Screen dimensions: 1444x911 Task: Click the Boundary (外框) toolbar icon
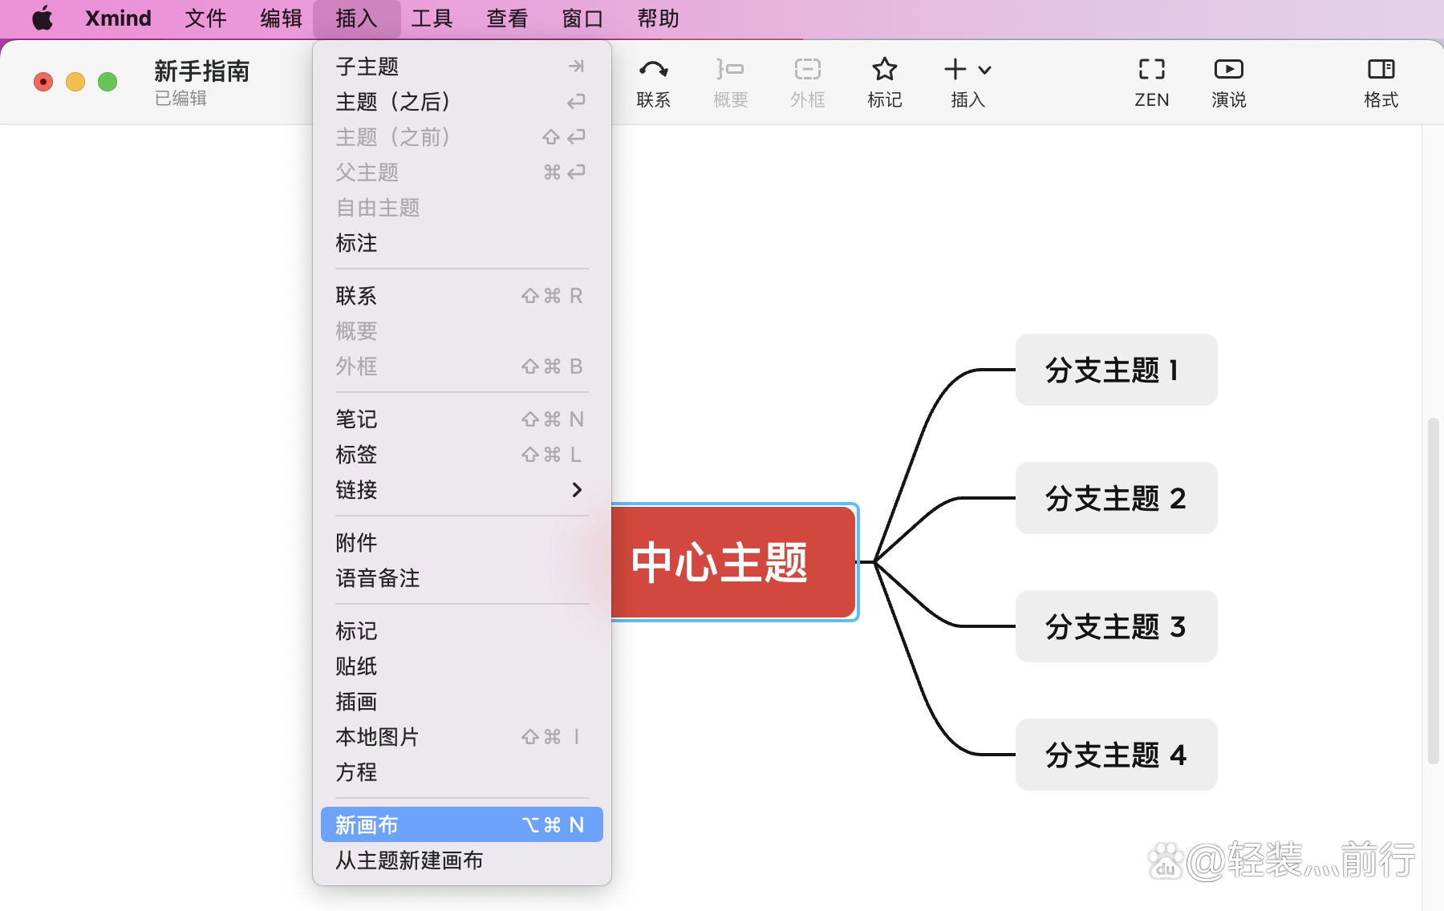tap(807, 70)
